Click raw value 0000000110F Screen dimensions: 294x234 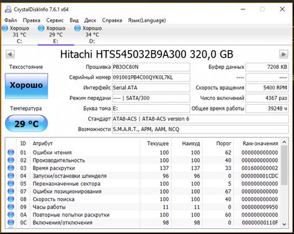260,223
